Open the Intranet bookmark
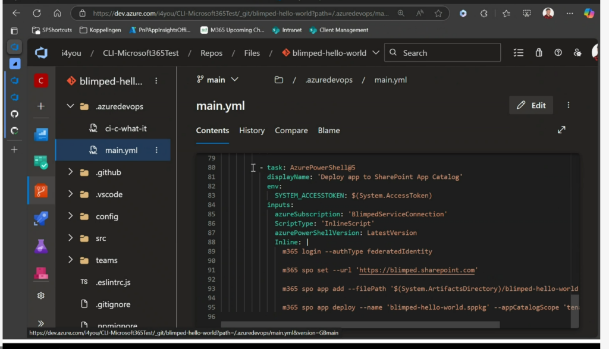The height and width of the screenshot is (349, 609). [x=287, y=30]
